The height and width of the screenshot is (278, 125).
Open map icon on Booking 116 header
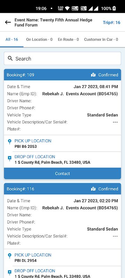click(x=93, y=189)
